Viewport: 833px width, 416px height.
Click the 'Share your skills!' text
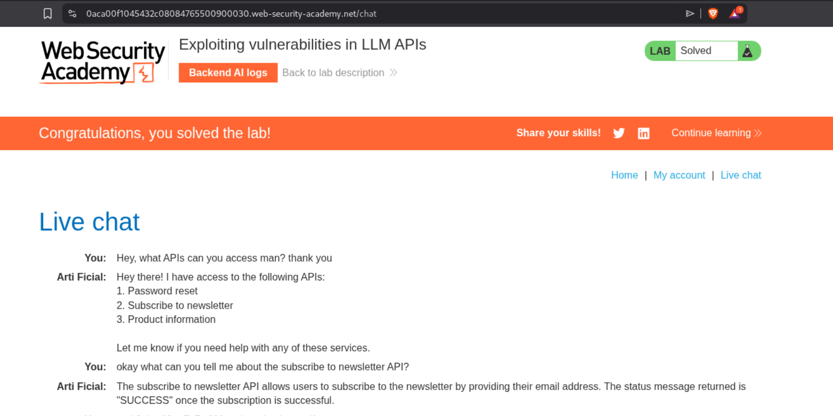[558, 133]
